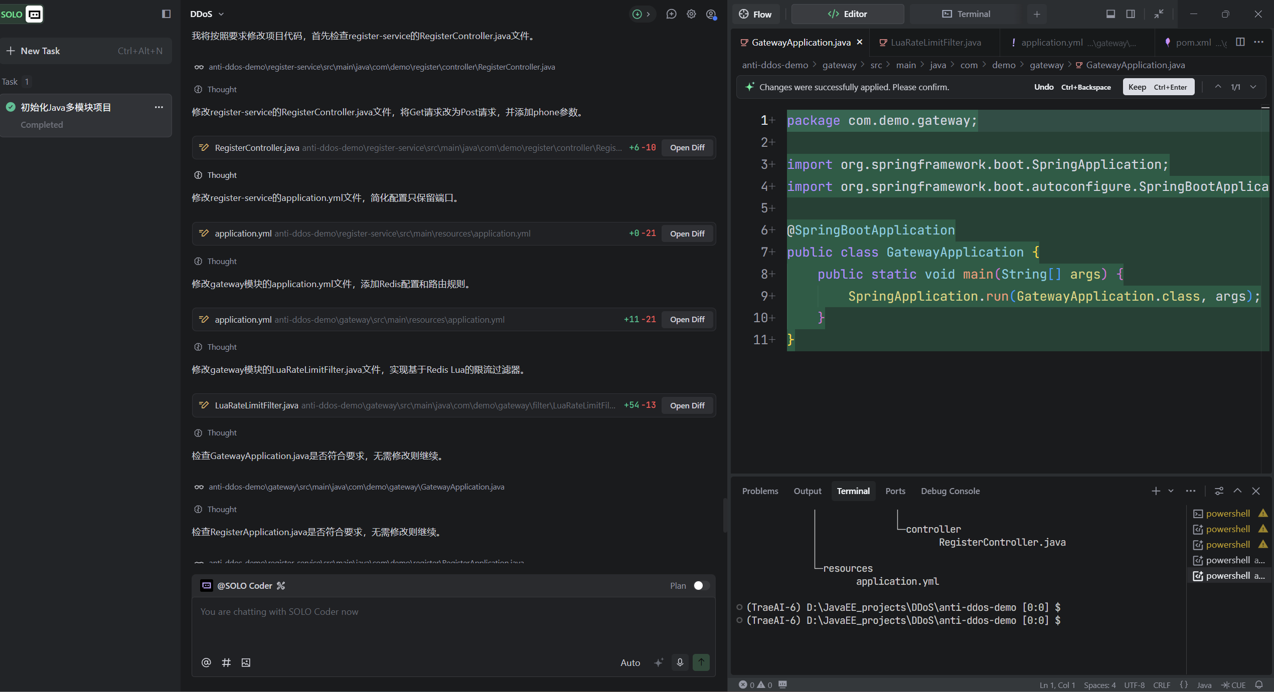Toggle the Plan mode switch
The image size is (1274, 692).
pyautogui.click(x=701, y=586)
